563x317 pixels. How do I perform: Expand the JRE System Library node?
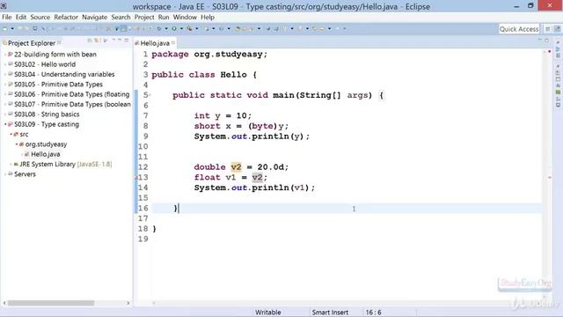(x=11, y=165)
